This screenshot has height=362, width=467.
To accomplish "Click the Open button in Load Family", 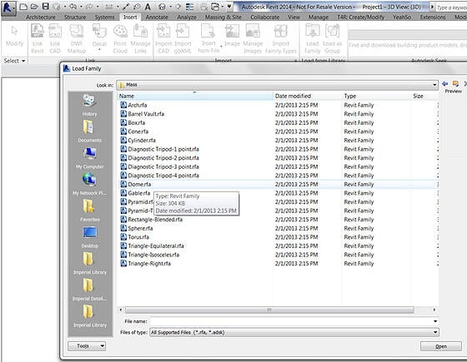I will 441,346.
